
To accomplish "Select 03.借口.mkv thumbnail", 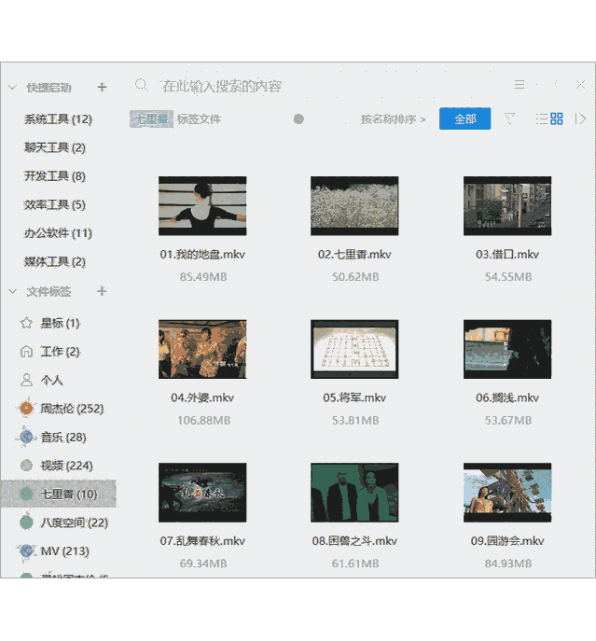I will pos(507,205).
